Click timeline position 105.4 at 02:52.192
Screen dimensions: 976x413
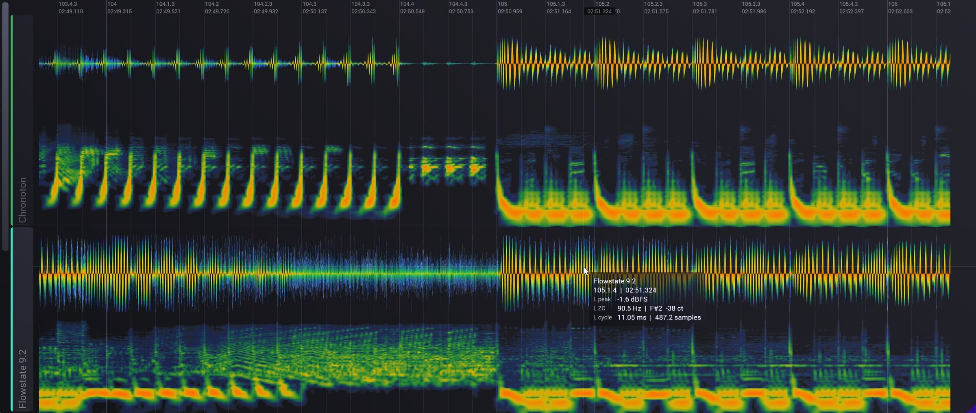(x=802, y=8)
